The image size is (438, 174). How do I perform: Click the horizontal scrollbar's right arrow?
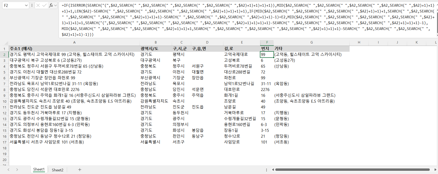[435, 170]
